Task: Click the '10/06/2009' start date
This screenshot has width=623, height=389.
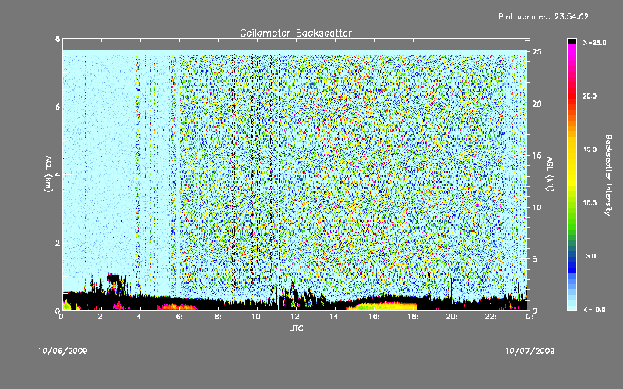Action: 62,351
